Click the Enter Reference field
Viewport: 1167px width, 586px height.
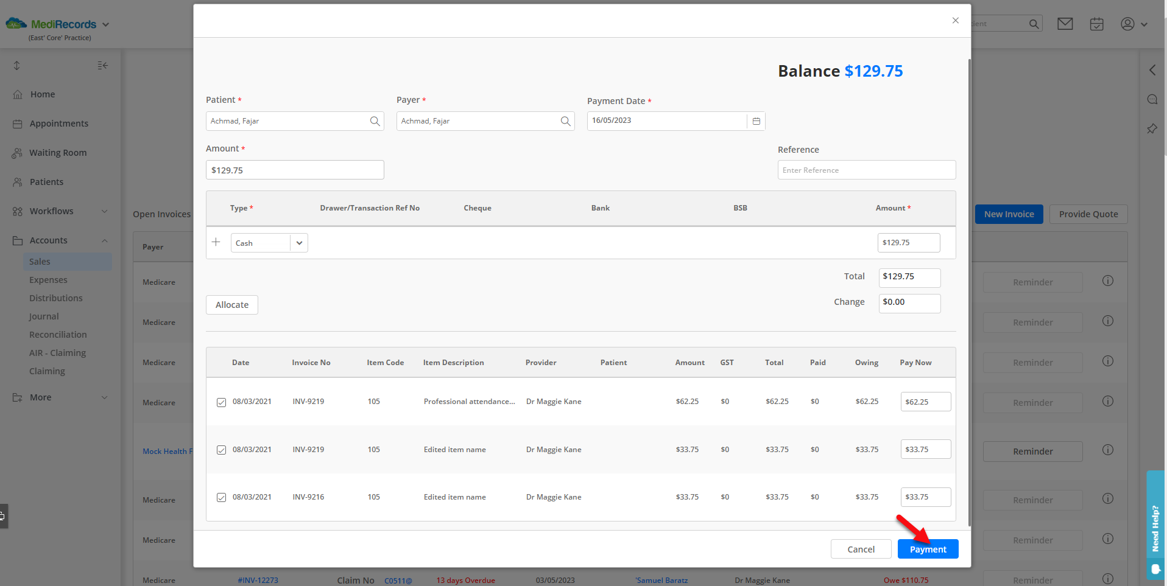(867, 170)
